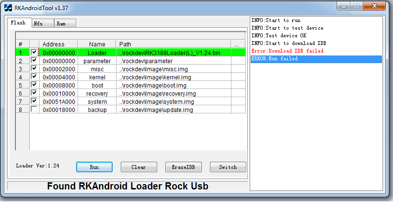
Task: Click the Switch button
Action: pos(228,167)
